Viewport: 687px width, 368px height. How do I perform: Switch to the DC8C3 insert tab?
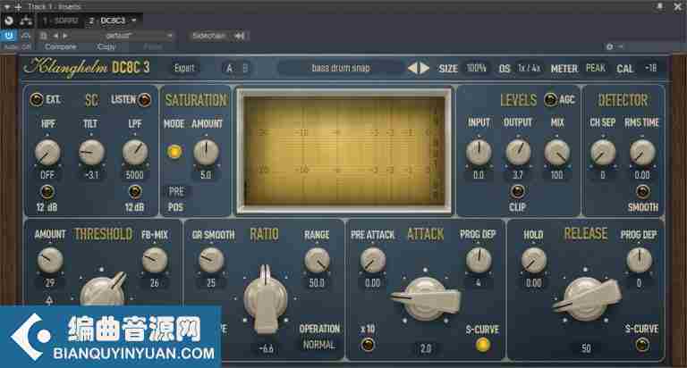[x=107, y=21]
